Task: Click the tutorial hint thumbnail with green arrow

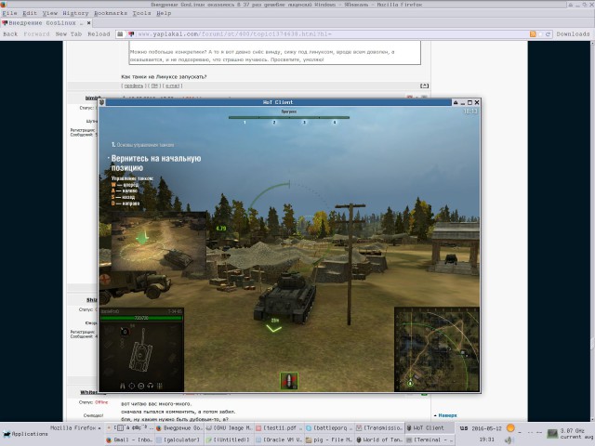Action: tap(159, 242)
